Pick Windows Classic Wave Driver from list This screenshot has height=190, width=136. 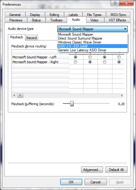pos(92,42)
